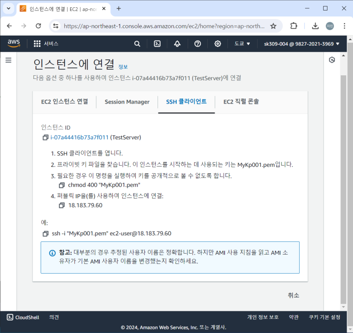Open the AWS console search icon
The image size is (353, 333).
[x=137, y=44]
